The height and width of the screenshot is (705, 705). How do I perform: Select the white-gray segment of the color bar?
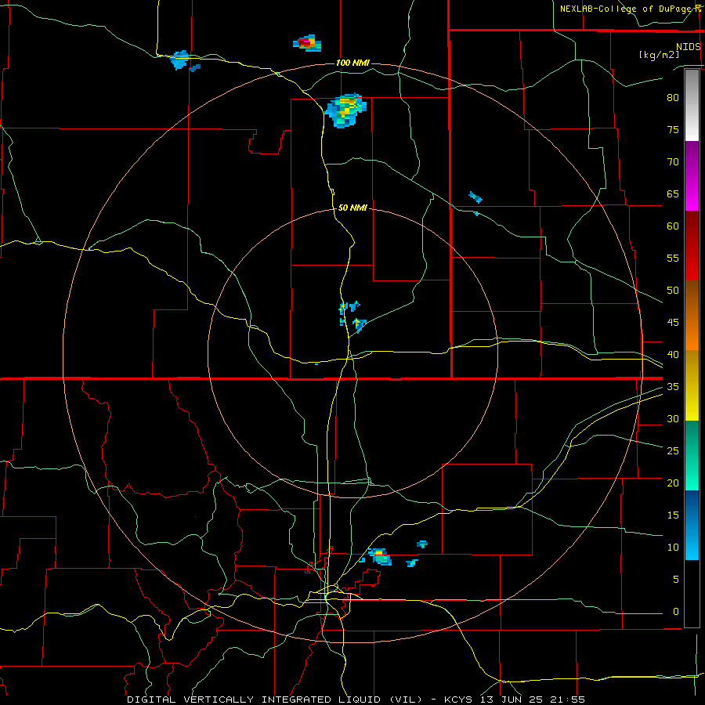click(x=692, y=105)
